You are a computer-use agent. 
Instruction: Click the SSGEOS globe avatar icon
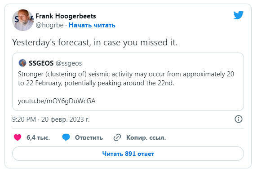[22, 63]
